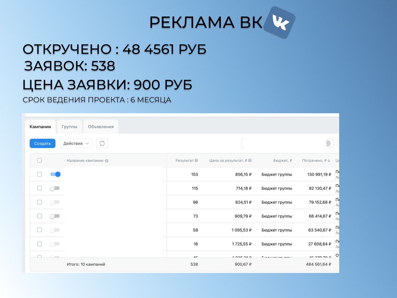Switch to the Объявления tab
The height and width of the screenshot is (298, 397).
(x=101, y=127)
